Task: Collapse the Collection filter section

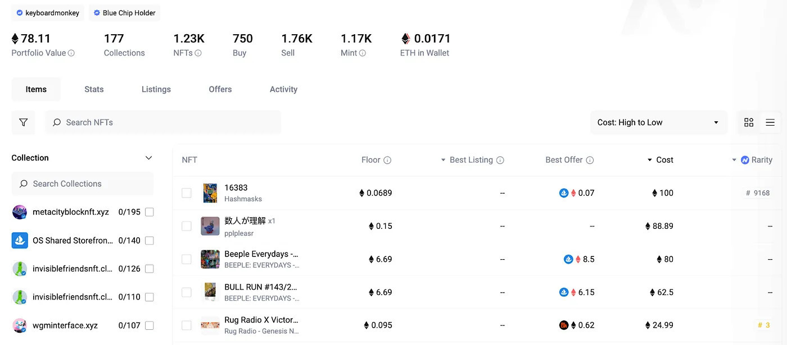Action: (x=148, y=158)
